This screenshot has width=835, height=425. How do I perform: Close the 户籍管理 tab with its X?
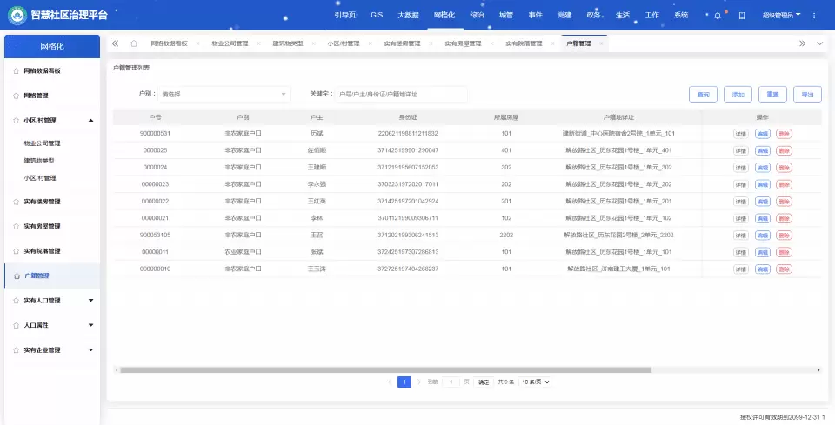tap(600, 43)
